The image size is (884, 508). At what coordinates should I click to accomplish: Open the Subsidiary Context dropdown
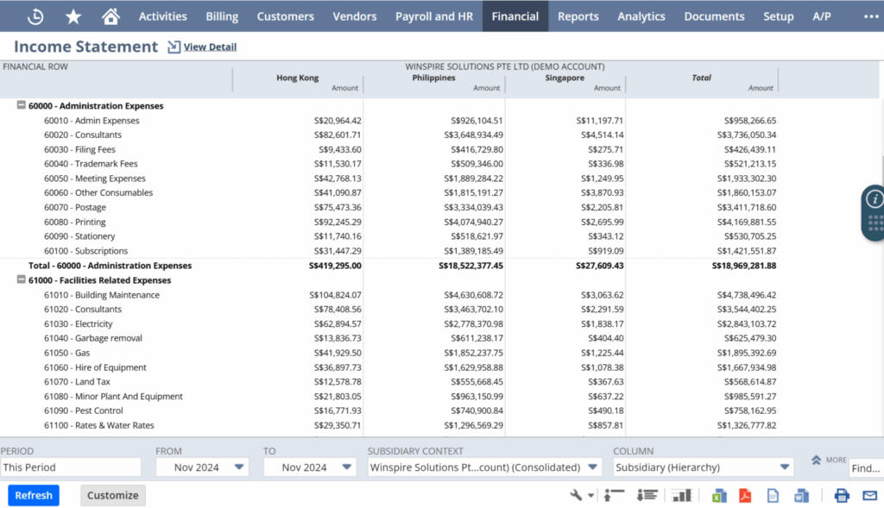[484, 467]
